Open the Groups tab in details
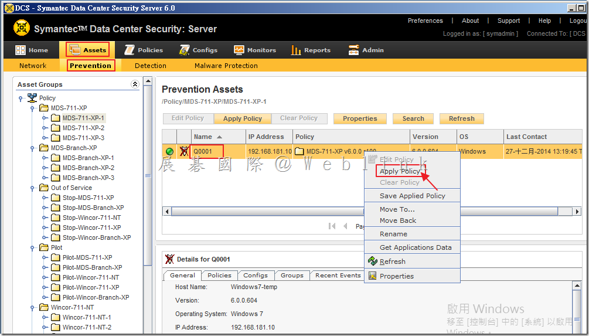589x336 pixels. [292, 275]
